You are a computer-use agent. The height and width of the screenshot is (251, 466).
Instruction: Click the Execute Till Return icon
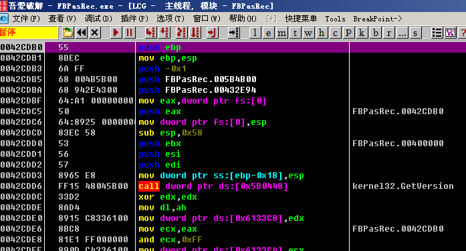pos(212,32)
